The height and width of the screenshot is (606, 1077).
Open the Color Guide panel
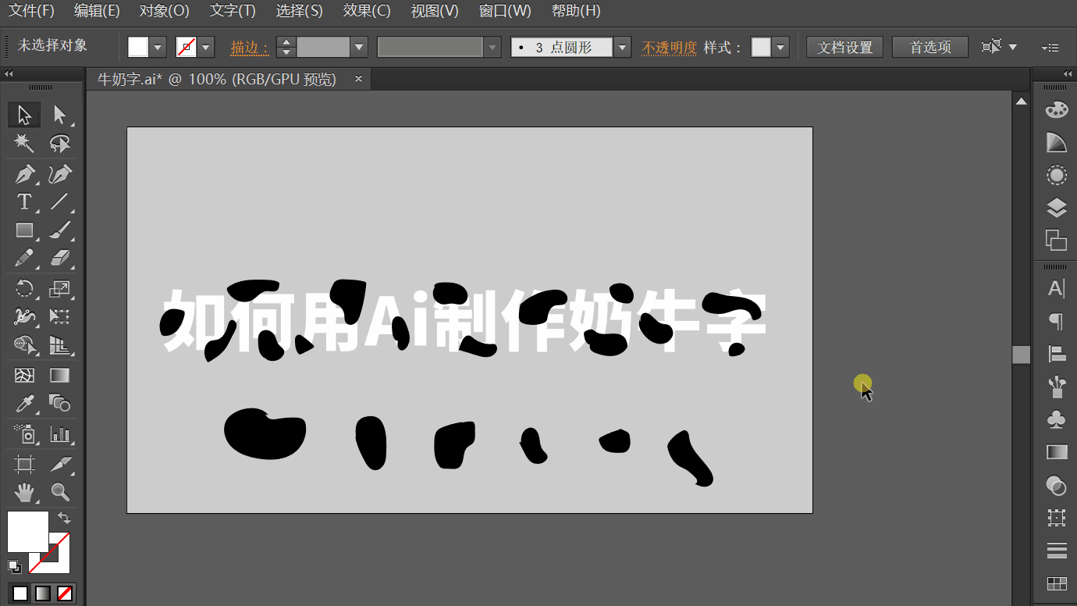pyautogui.click(x=1056, y=142)
